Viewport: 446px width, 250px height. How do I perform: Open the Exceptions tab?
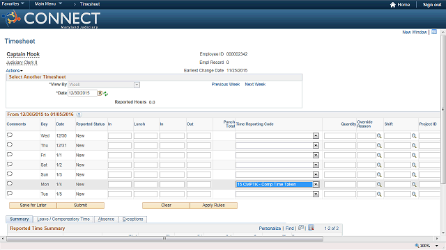click(132, 219)
